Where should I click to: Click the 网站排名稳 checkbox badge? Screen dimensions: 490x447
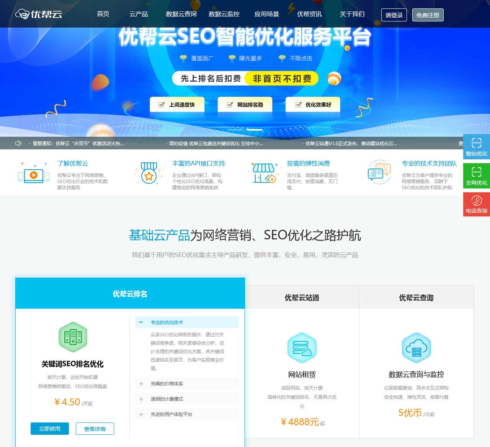pyautogui.click(x=245, y=105)
